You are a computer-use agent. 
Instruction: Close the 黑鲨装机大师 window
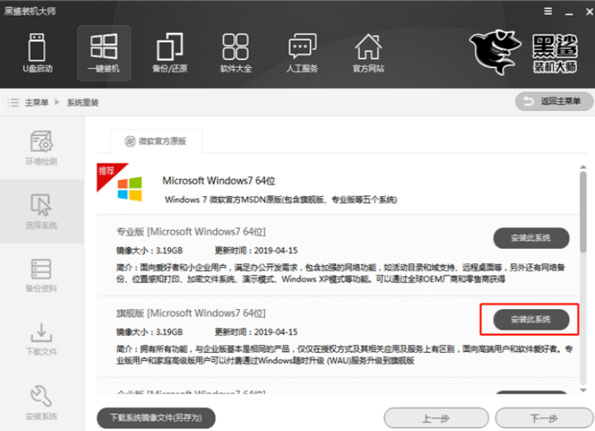590,12
